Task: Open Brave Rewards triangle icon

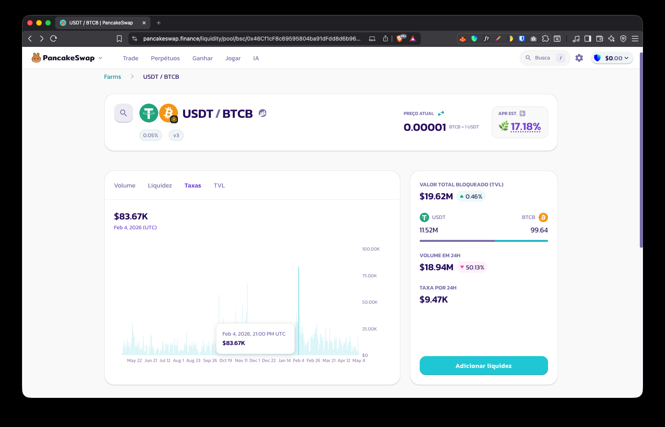Action: click(x=413, y=39)
